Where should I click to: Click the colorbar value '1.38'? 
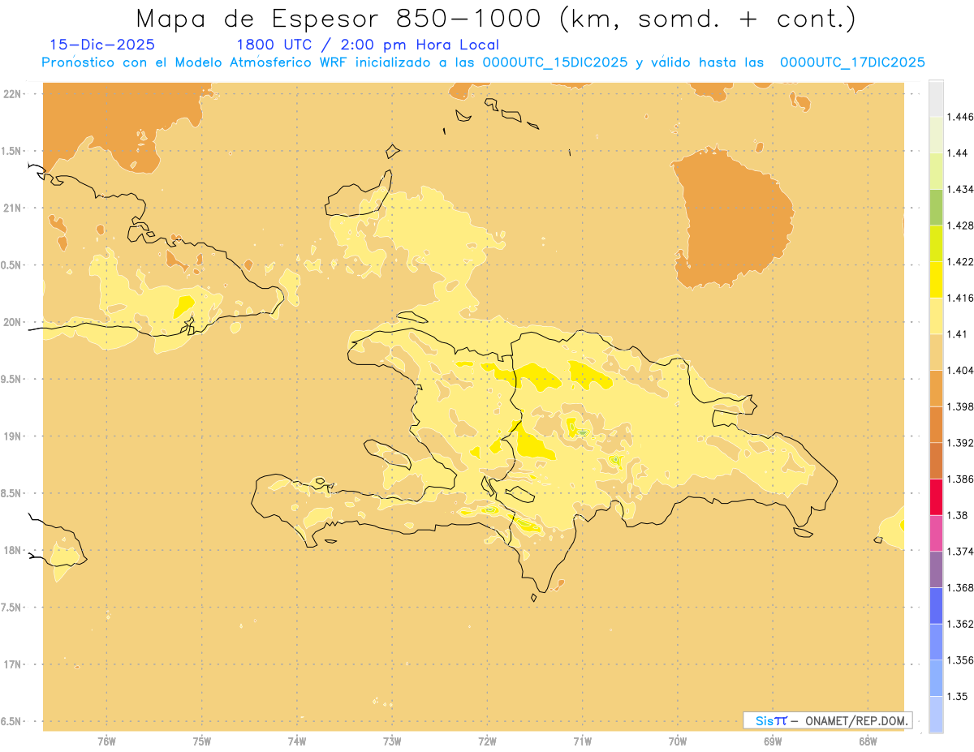[957, 515]
